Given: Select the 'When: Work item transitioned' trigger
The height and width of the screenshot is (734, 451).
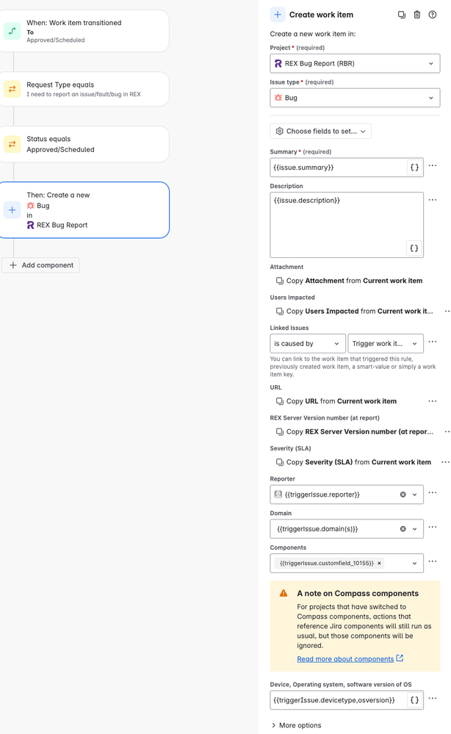Looking at the screenshot, I should pyautogui.click(x=88, y=32).
